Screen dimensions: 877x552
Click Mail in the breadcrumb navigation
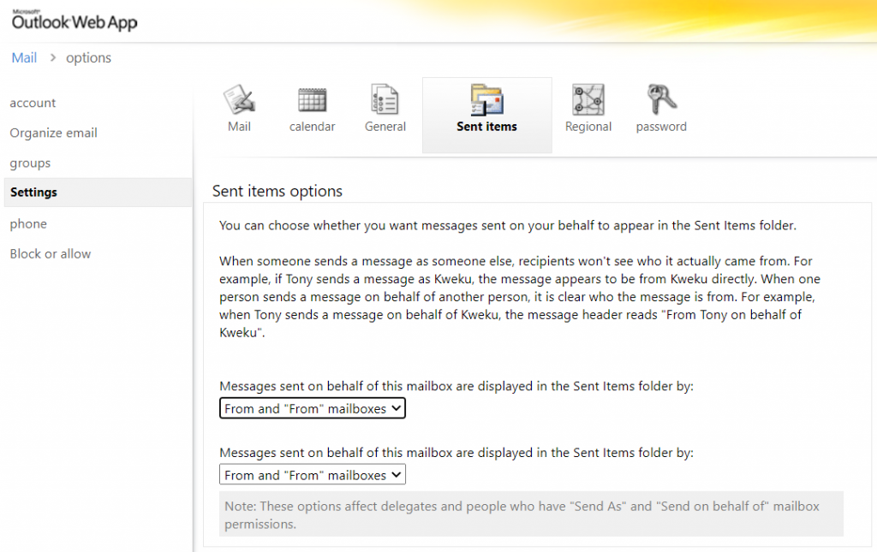pyautogui.click(x=24, y=57)
